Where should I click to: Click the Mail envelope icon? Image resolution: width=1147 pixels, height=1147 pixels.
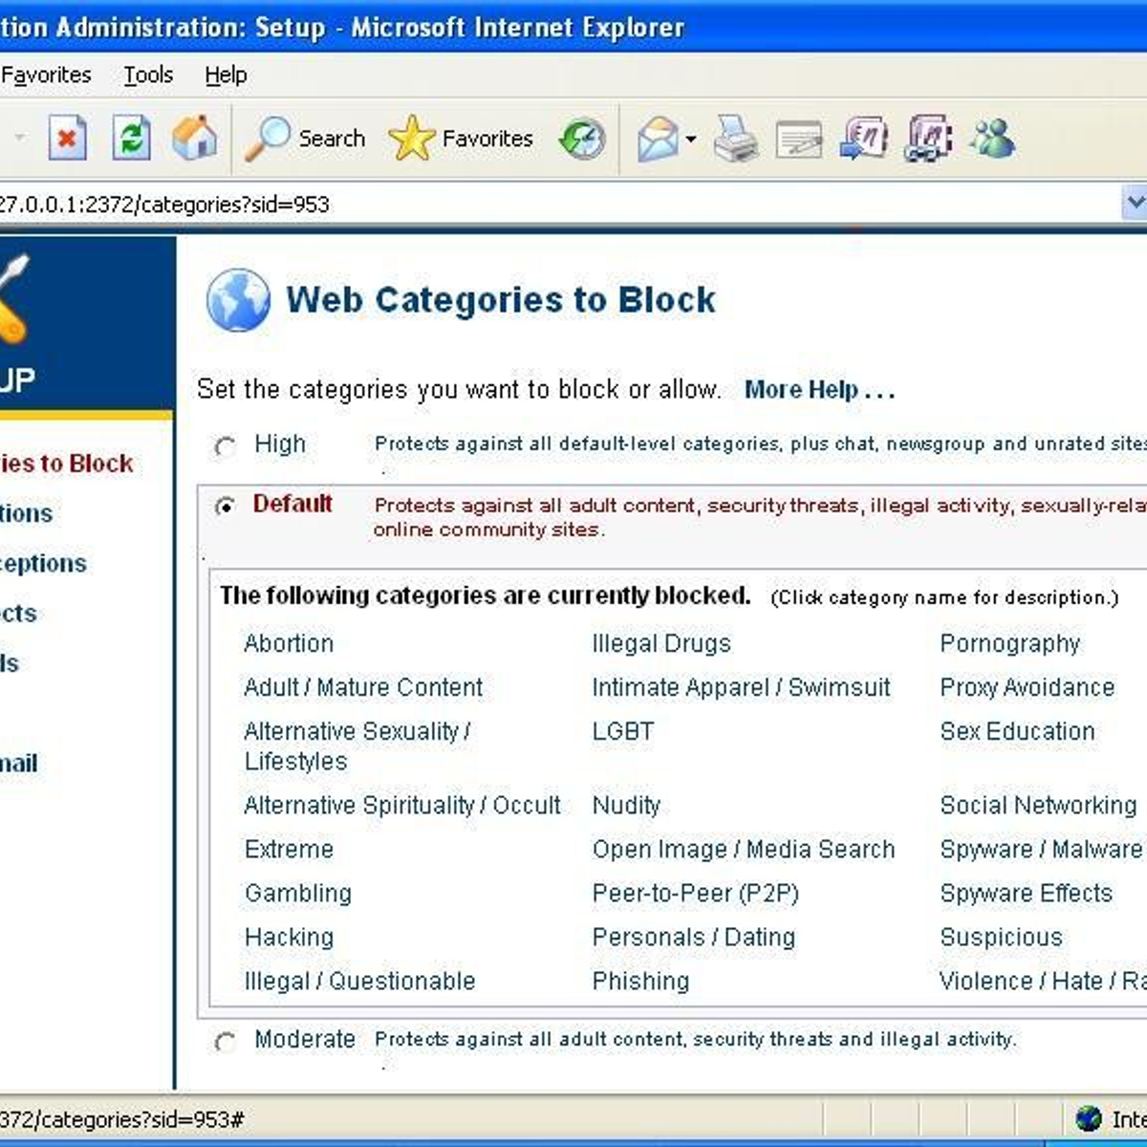[x=658, y=140]
